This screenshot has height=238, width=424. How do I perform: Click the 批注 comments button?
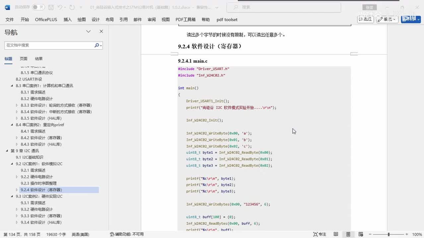coord(365,19)
